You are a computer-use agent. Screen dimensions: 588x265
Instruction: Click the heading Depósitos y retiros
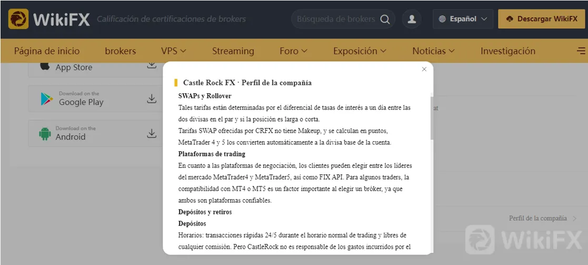pyautogui.click(x=205, y=212)
